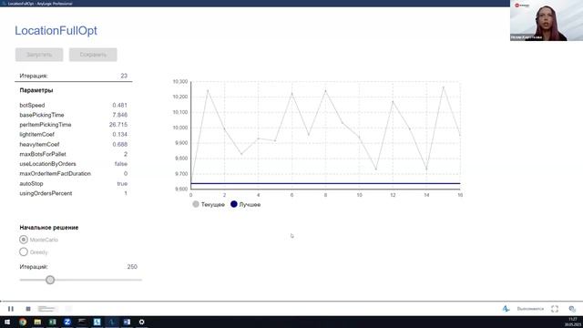
Task: Click the Текущее legend marker
Action: [196, 204]
